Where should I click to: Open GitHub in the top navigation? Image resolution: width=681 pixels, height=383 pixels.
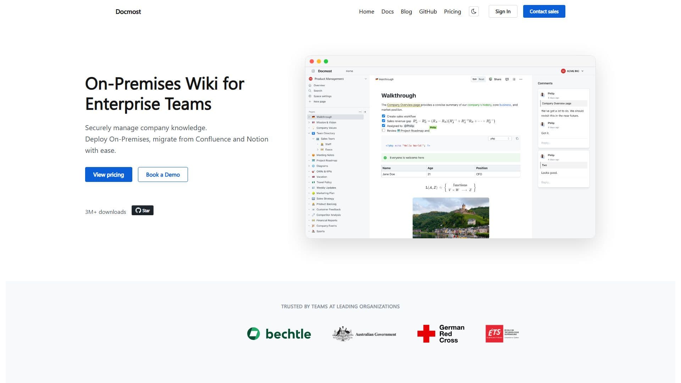click(x=428, y=11)
